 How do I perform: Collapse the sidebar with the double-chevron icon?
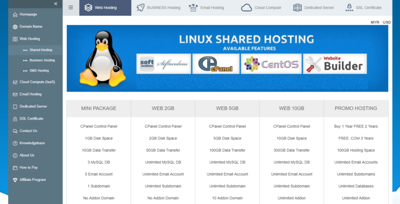56,3
